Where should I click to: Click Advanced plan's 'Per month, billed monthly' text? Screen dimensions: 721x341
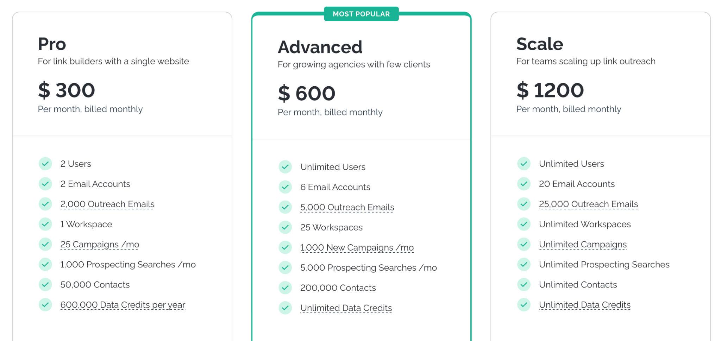pos(330,112)
